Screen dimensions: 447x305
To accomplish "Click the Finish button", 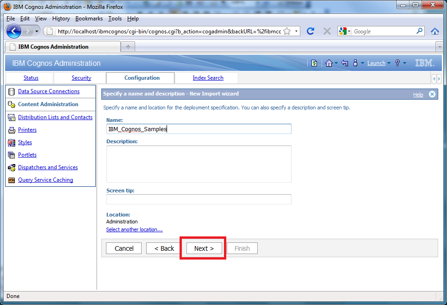I will click(242, 248).
